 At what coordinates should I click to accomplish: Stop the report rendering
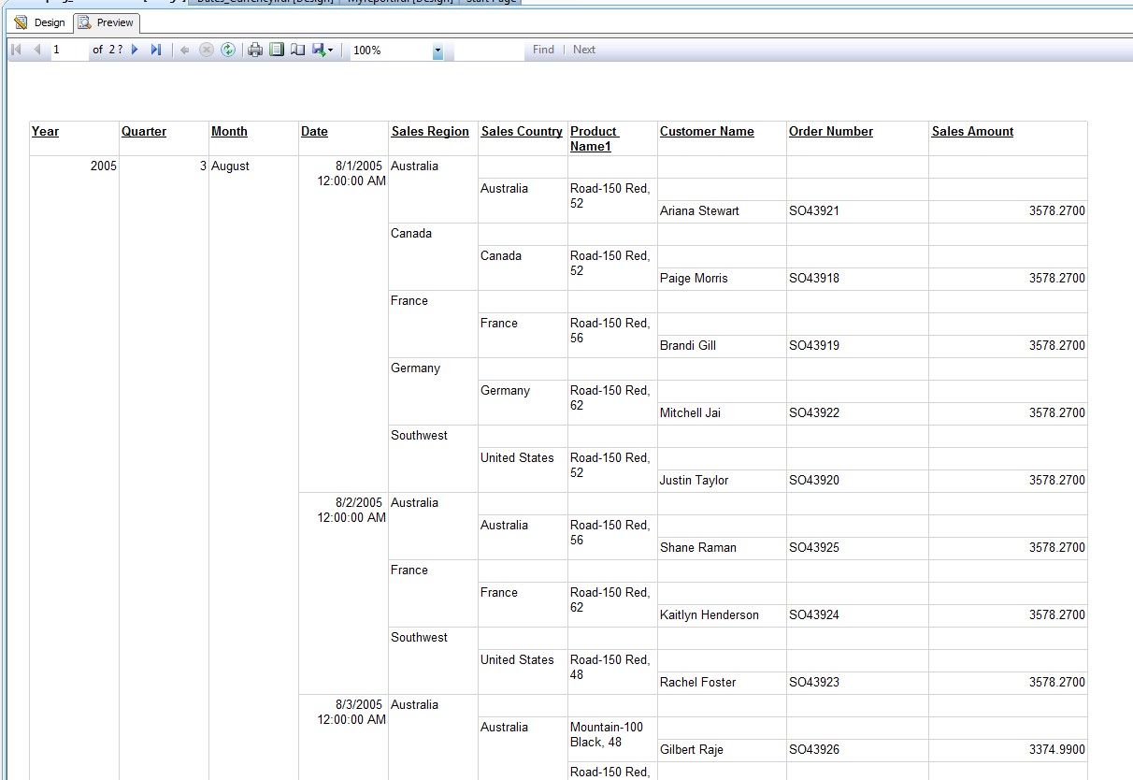coord(206,50)
